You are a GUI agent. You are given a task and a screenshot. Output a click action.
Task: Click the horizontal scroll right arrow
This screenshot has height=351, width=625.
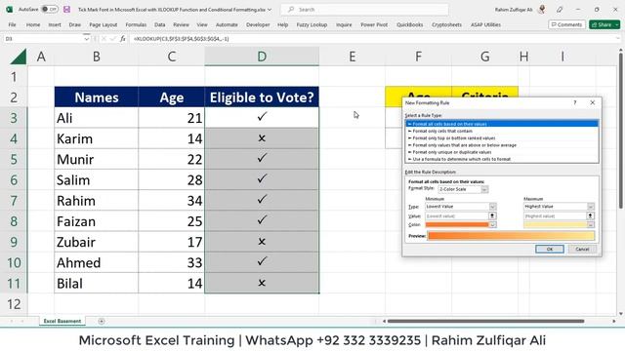(x=614, y=321)
